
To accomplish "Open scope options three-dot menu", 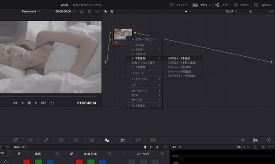I will coord(271,147).
